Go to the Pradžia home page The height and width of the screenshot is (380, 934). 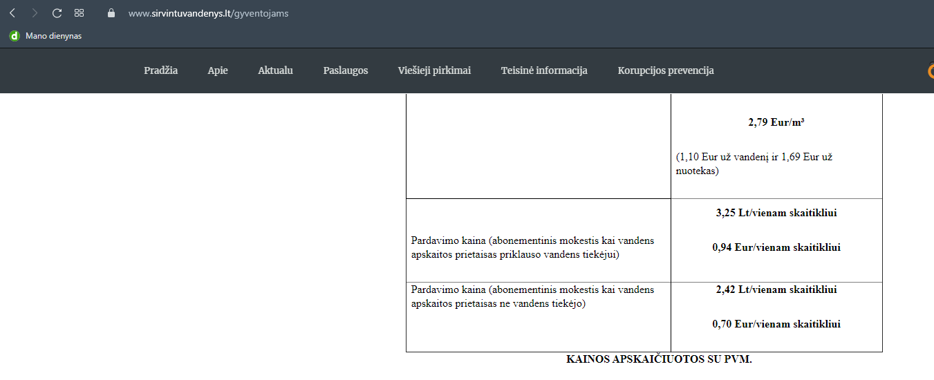(161, 70)
